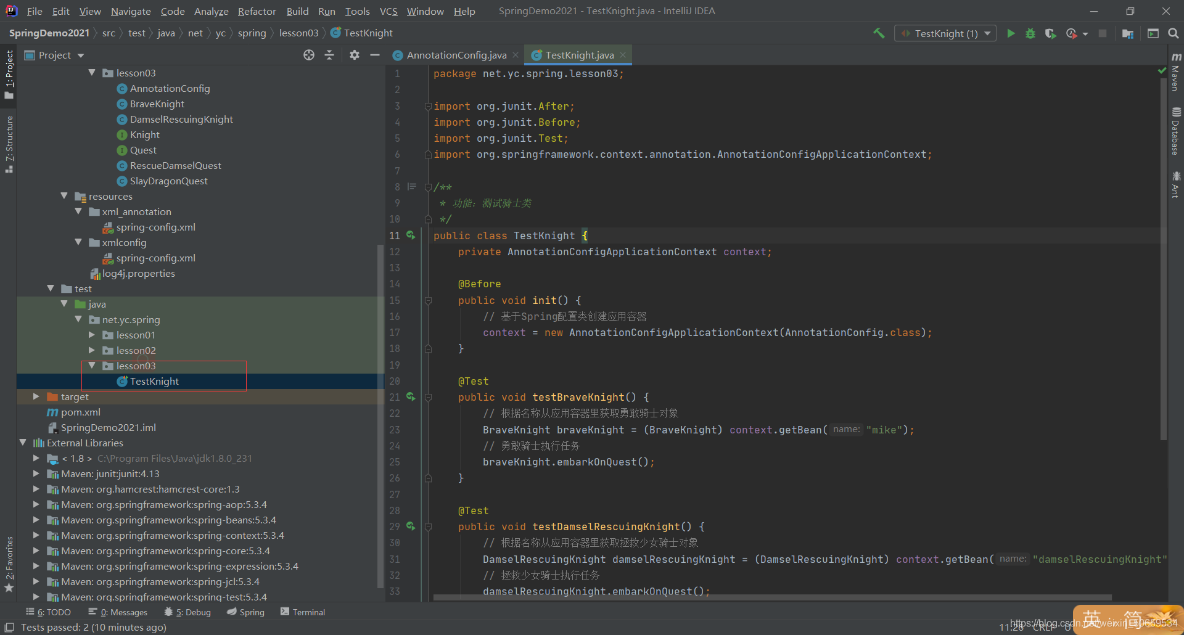Screen dimensions: 1184x635
Task: Click the green inspection checkmark indicator
Action: [1162, 71]
